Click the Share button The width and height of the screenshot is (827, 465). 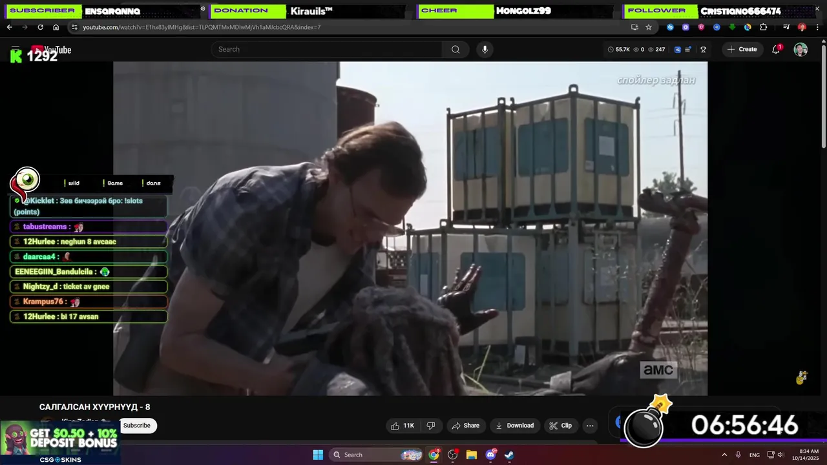coord(466,426)
